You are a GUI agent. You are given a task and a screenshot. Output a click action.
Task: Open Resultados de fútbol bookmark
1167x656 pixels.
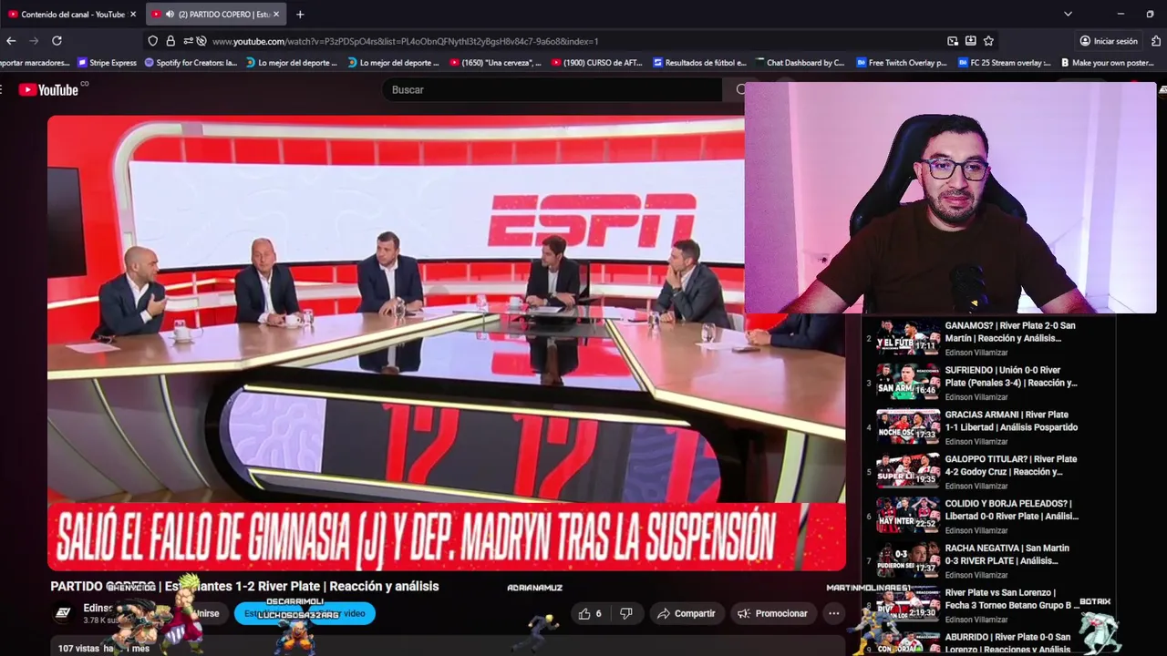tap(699, 63)
